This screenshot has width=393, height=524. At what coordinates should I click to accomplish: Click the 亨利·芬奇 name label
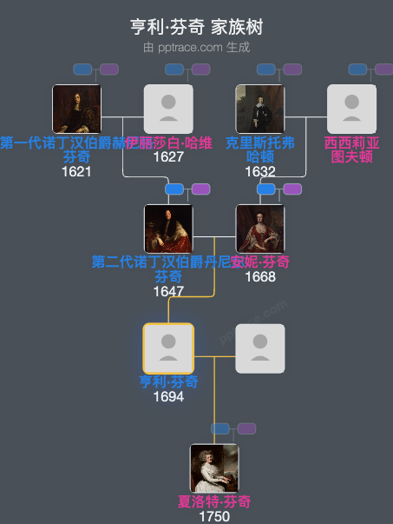[168, 381]
